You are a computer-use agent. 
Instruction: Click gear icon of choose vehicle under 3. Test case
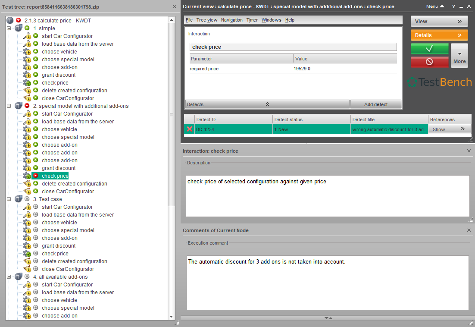27,223
